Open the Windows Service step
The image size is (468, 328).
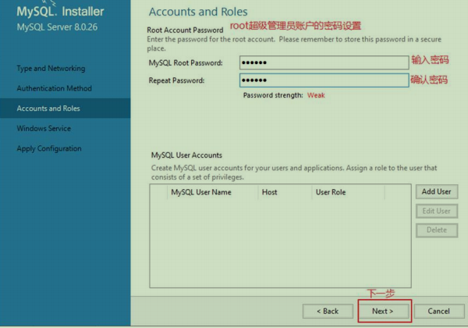click(44, 128)
